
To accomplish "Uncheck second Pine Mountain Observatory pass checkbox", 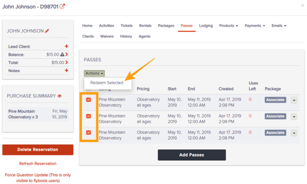I will pos(89,116).
